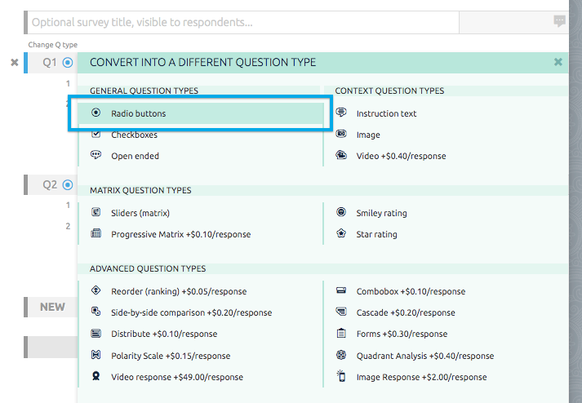This screenshot has height=403, width=582.
Task: Click the Image Response phone icon
Action: 341,377
